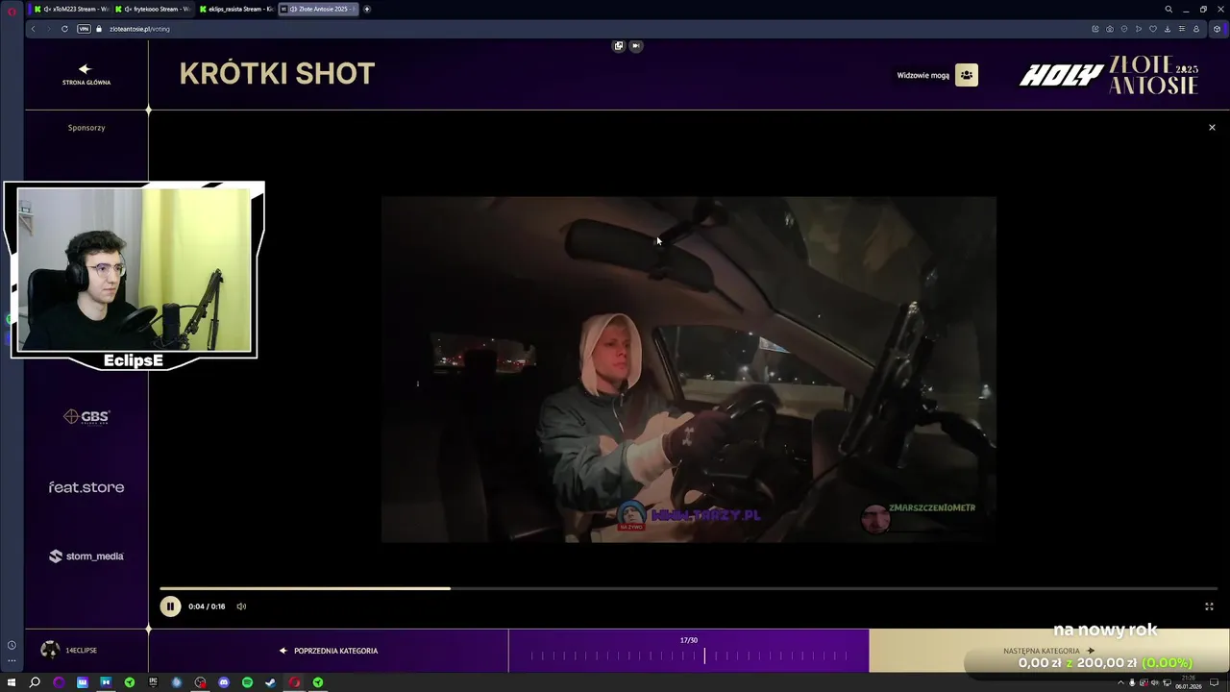Open the Sponsorzy section
Image resolution: width=1230 pixels, height=692 pixels.
point(86,128)
